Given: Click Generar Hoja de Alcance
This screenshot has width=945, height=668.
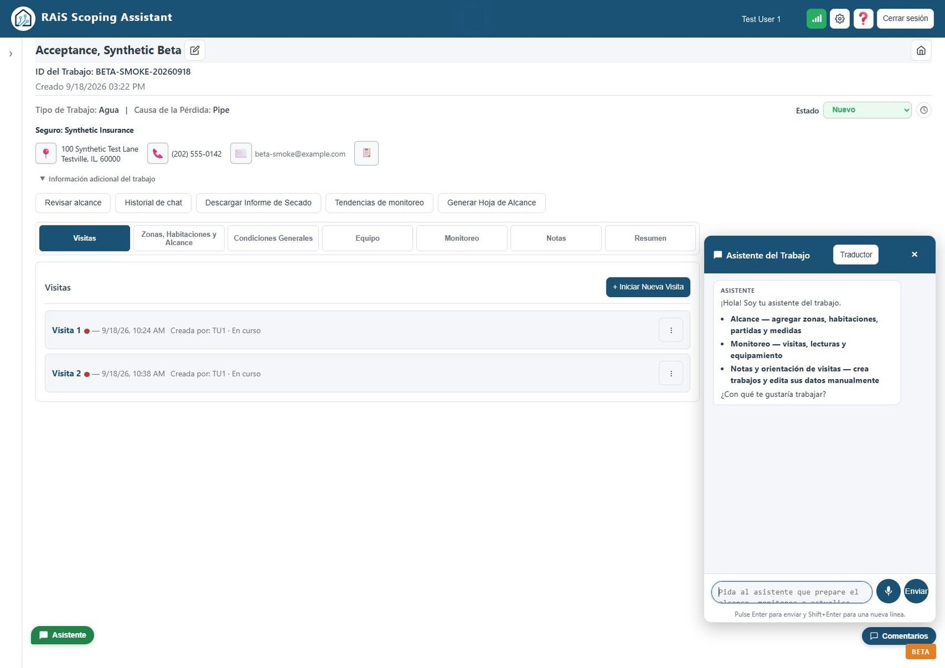Looking at the screenshot, I should tap(491, 203).
